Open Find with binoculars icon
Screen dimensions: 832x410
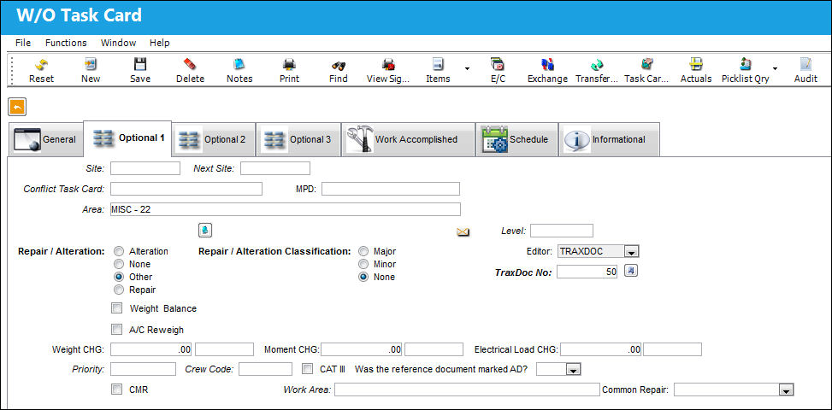(339, 65)
